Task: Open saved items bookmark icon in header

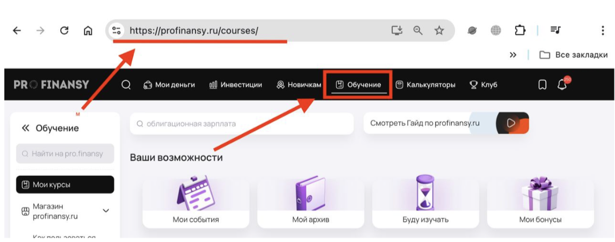Action: pyautogui.click(x=542, y=85)
